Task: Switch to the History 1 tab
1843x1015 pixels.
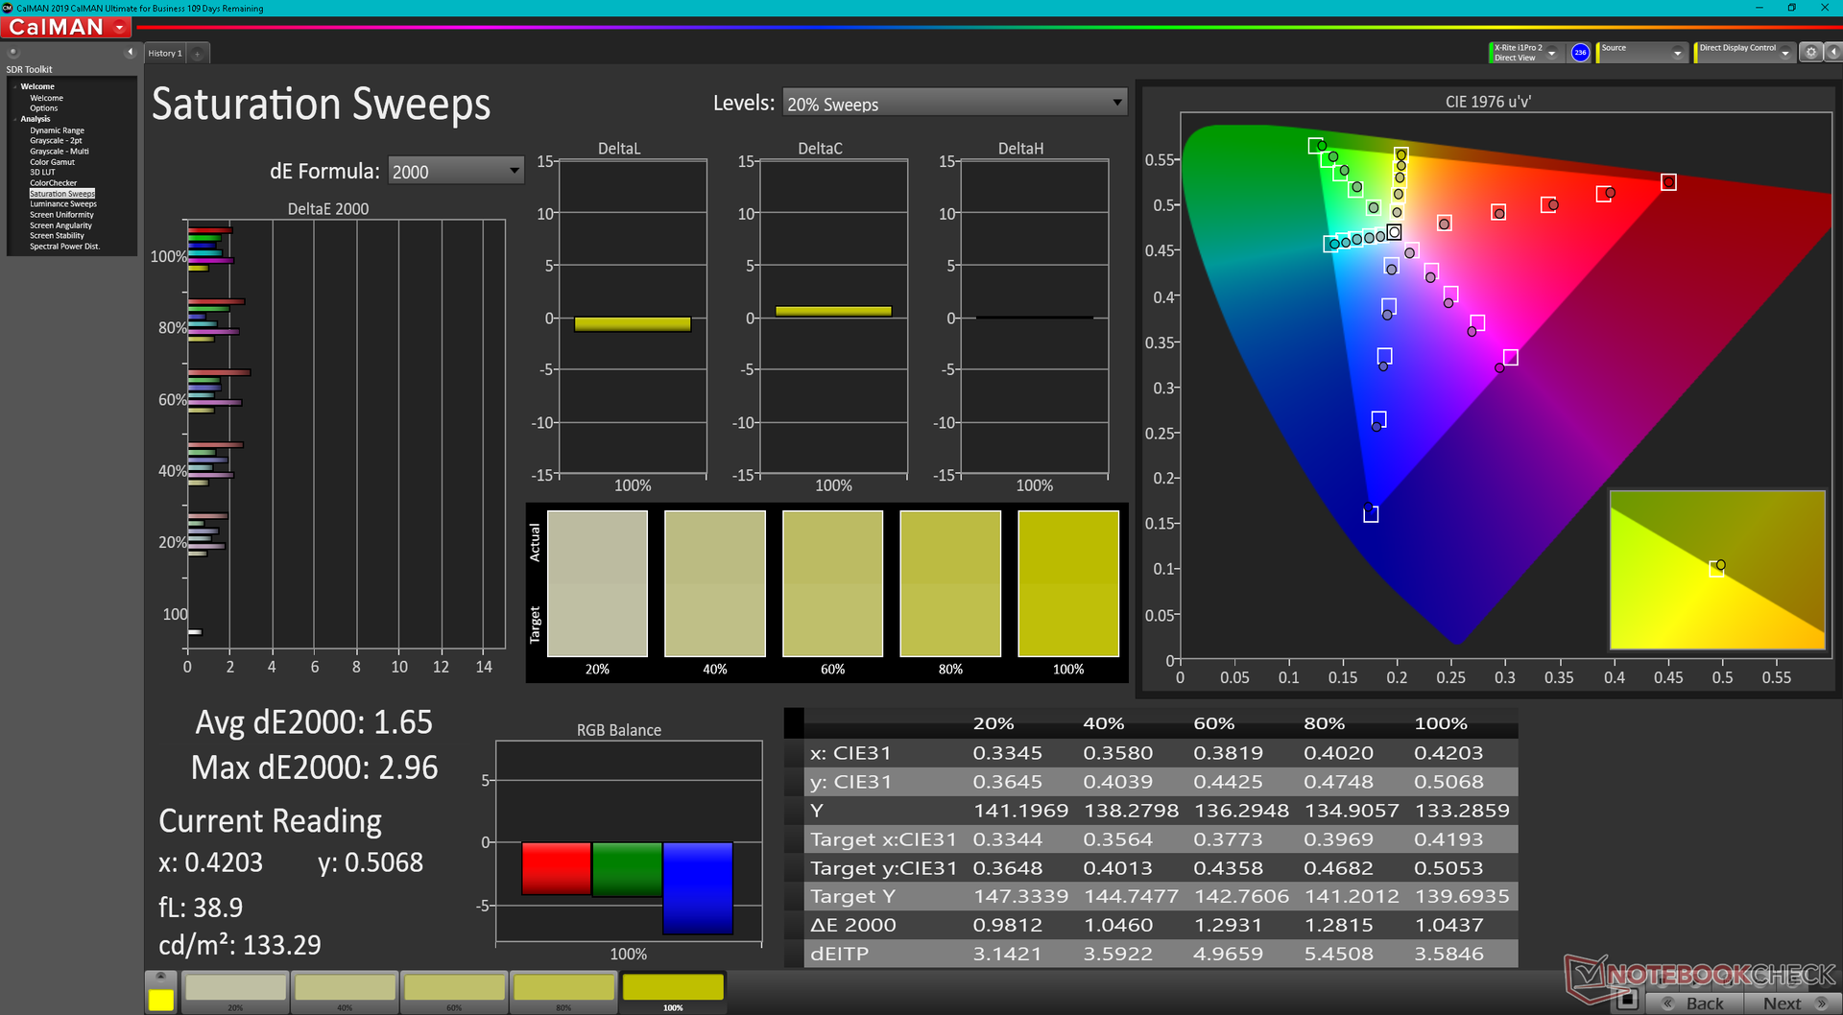Action: point(164,54)
